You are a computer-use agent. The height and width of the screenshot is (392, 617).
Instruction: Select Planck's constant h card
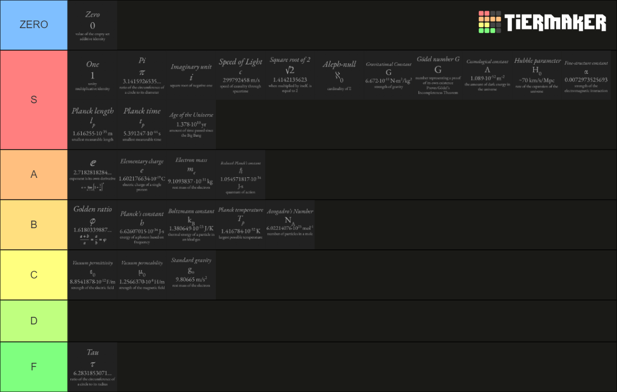142,224
